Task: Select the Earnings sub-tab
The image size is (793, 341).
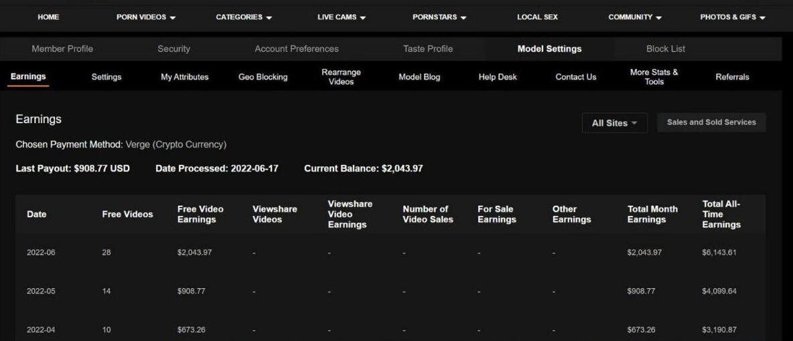Action: click(x=28, y=76)
